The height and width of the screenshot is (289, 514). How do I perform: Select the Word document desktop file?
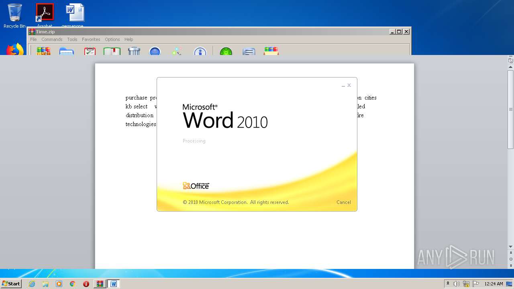[75, 15]
